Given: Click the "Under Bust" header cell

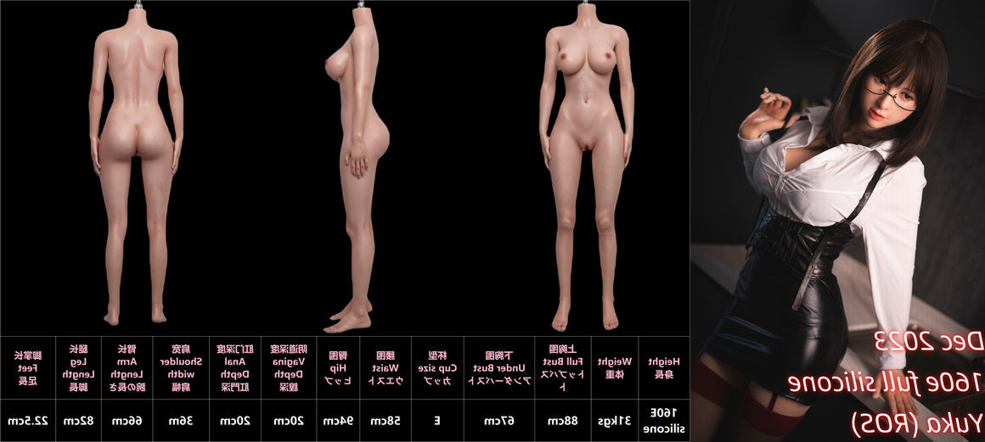Looking at the screenshot, I should [x=498, y=368].
